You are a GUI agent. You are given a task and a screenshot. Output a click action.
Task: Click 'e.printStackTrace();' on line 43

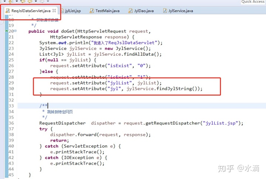77,163
